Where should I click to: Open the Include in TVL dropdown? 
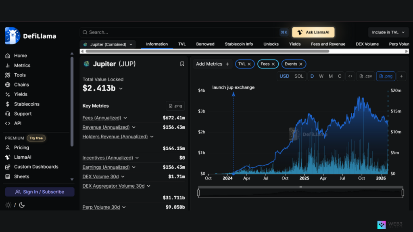tap(388, 32)
